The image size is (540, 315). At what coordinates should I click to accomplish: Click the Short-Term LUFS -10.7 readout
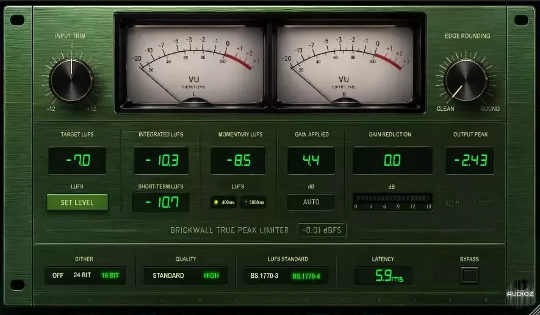tap(161, 202)
